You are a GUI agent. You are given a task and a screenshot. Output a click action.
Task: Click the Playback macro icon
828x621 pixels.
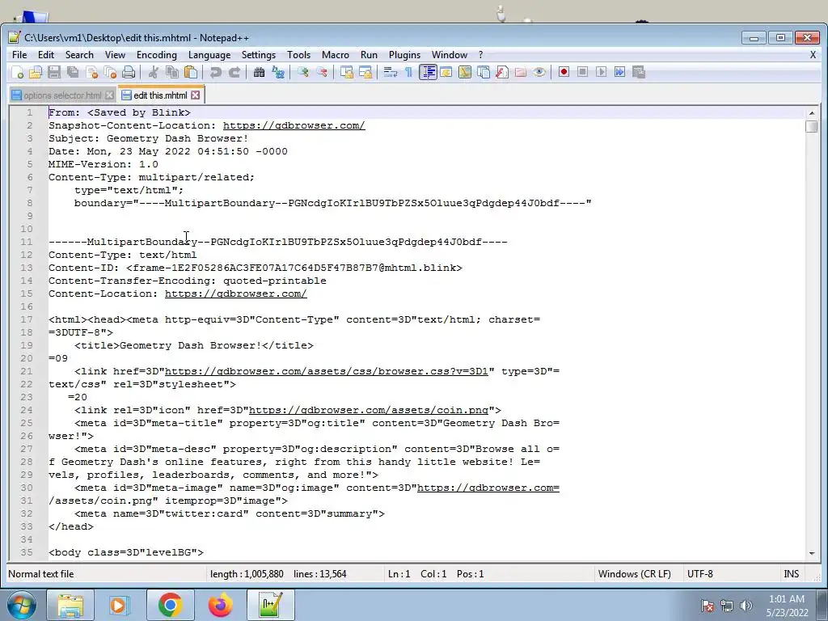[601, 72]
